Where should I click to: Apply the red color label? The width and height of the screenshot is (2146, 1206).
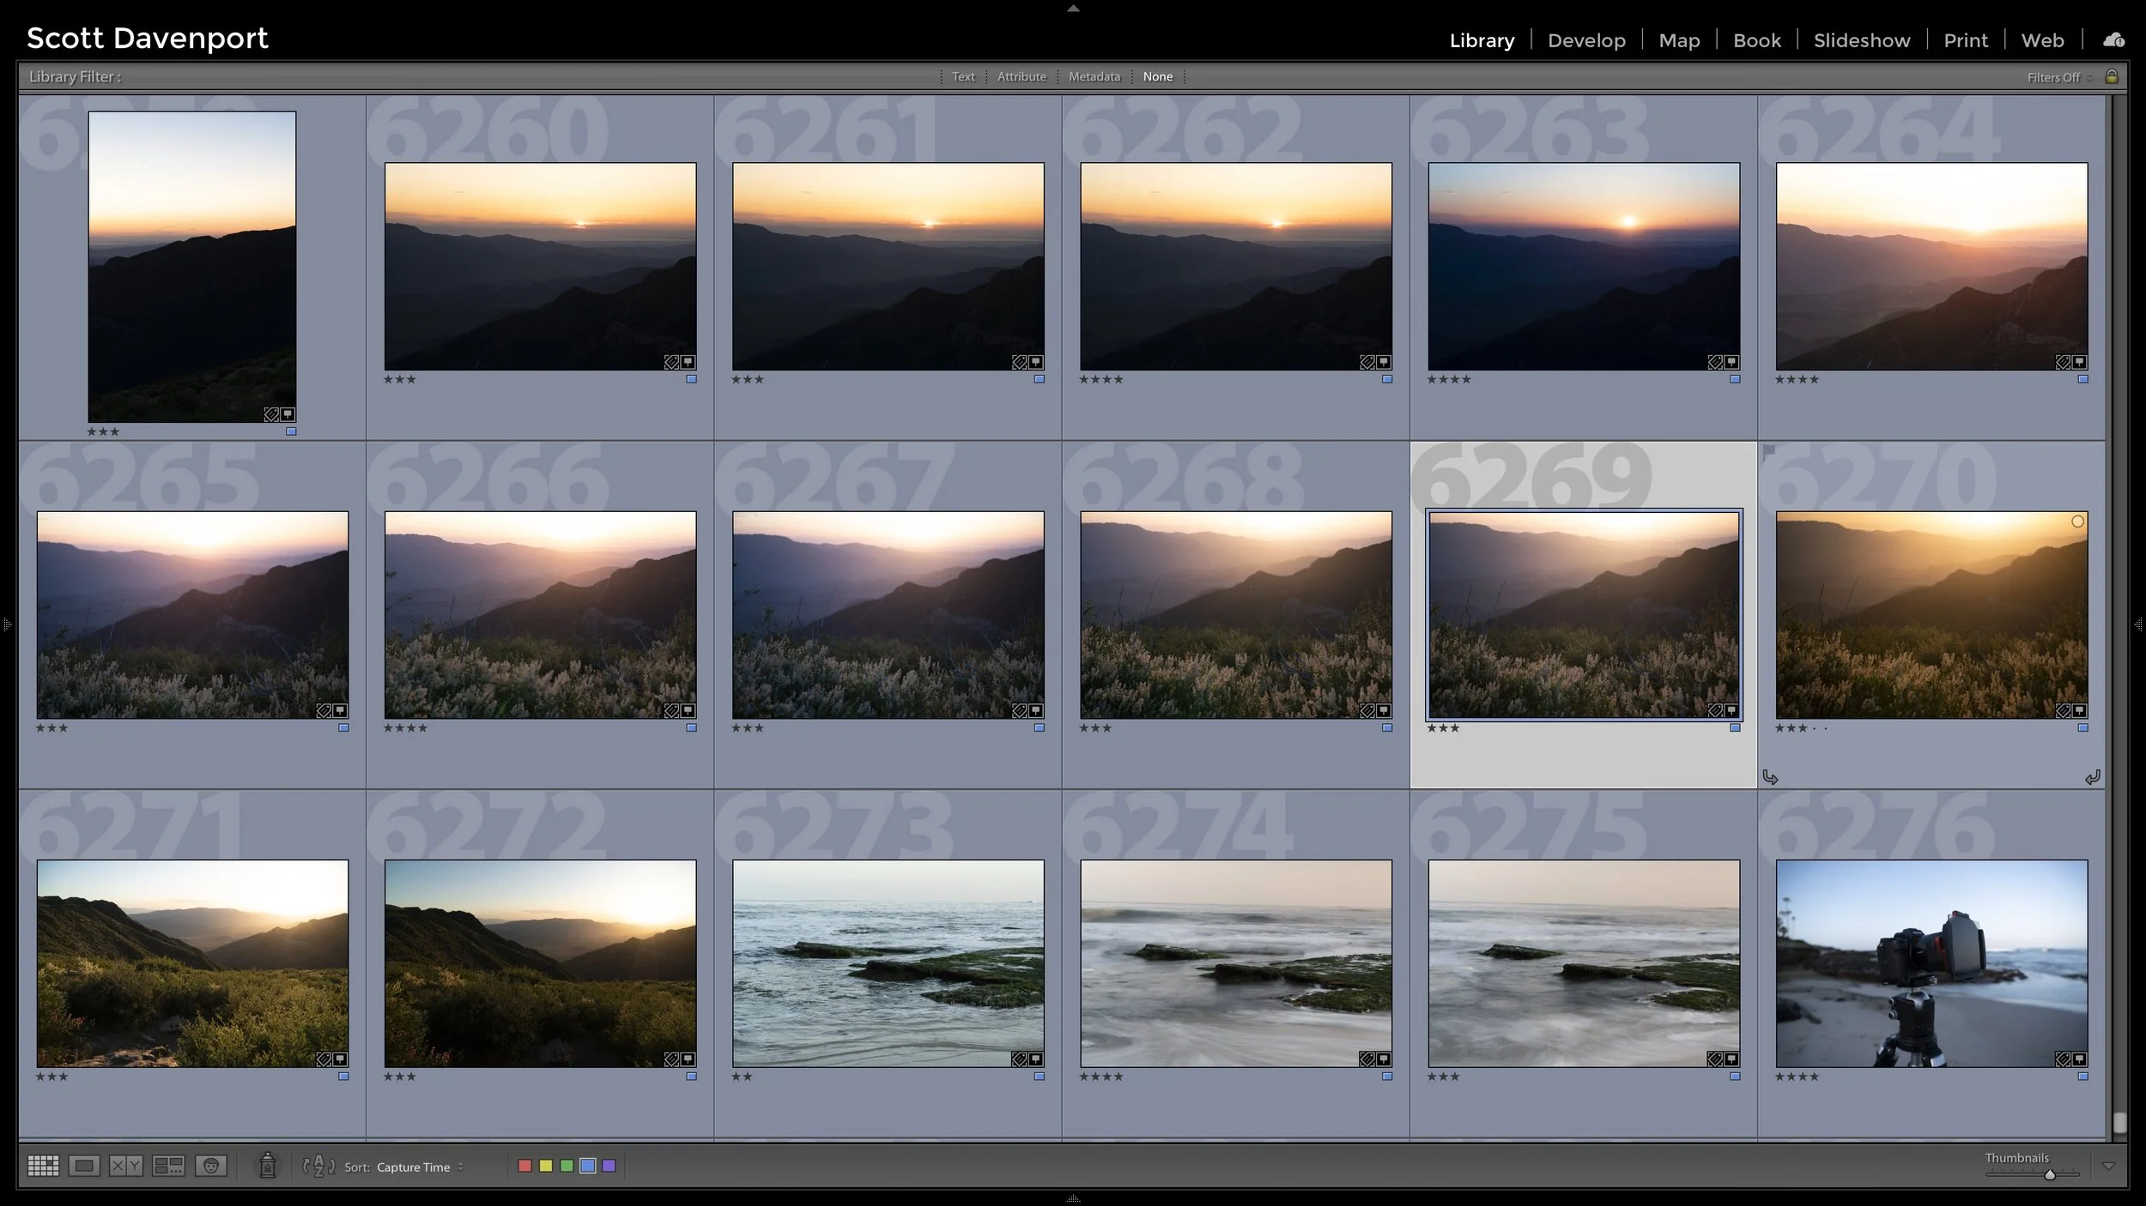(x=524, y=1165)
